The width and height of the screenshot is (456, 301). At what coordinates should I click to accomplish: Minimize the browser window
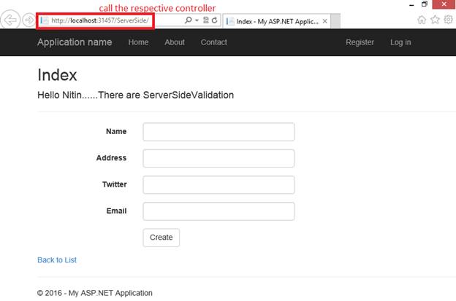pyautogui.click(x=411, y=4)
